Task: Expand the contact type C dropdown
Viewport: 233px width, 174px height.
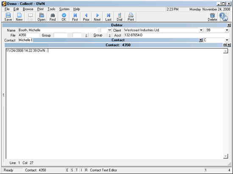Action: [x=227, y=40]
